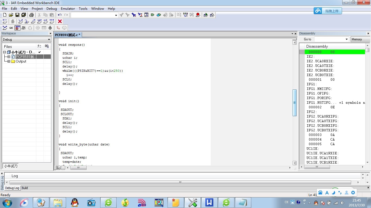Open the Debug menu

pyautogui.click(x=52, y=8)
